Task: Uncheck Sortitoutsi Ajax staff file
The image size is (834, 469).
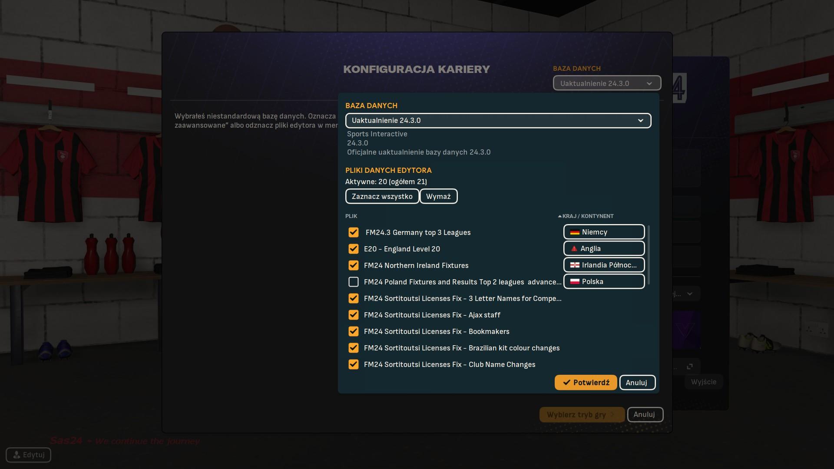Action: [x=353, y=315]
